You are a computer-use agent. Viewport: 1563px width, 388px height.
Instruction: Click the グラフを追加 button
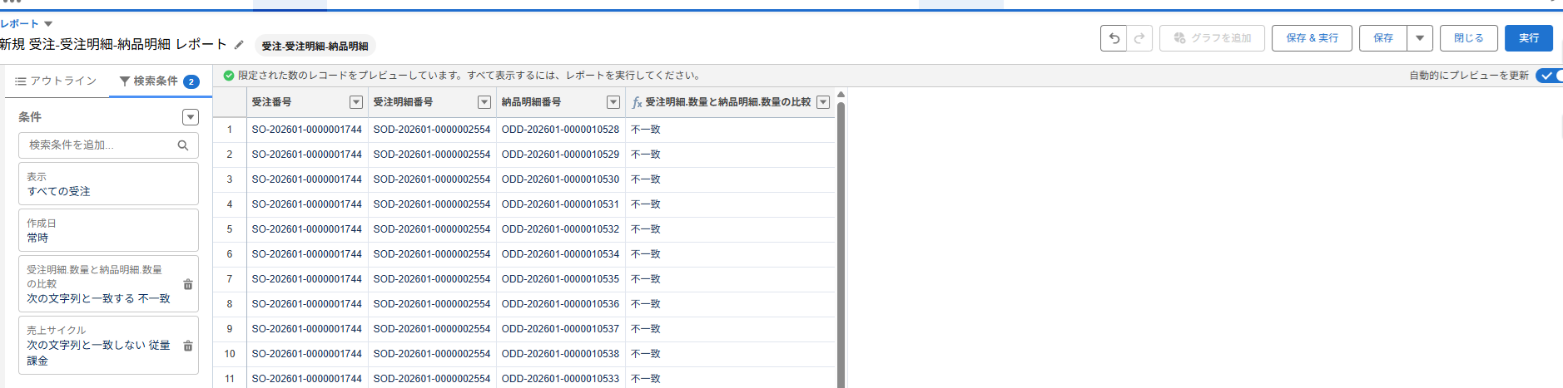coord(1213,38)
